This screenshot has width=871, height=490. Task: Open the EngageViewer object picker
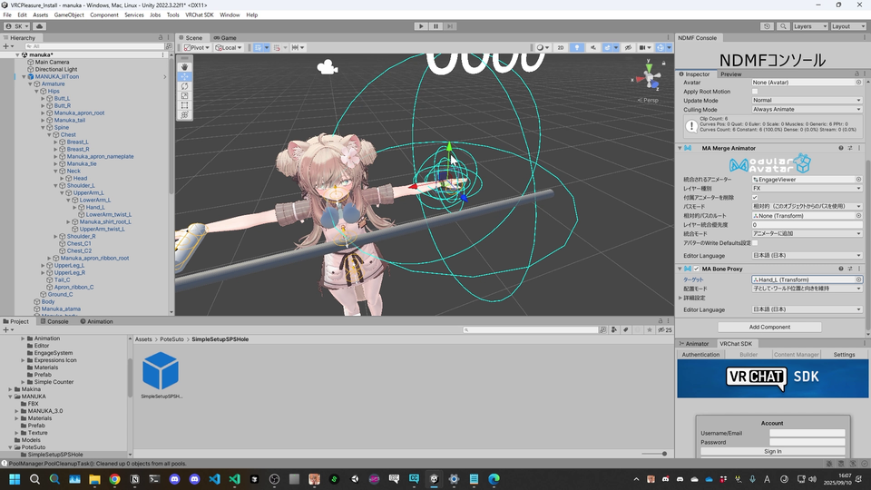pos(858,180)
